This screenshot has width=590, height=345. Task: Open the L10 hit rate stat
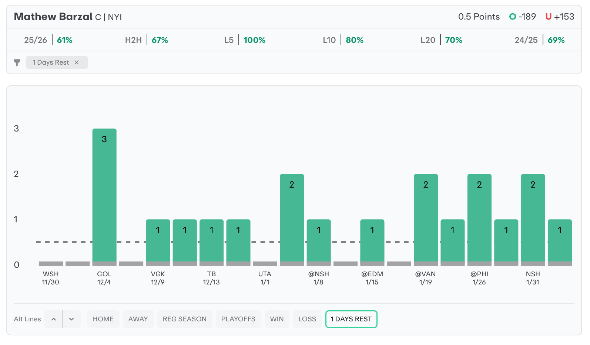pyautogui.click(x=343, y=40)
